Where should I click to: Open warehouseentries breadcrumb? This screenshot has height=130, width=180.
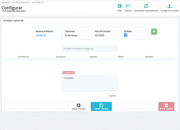[x=20, y=2]
